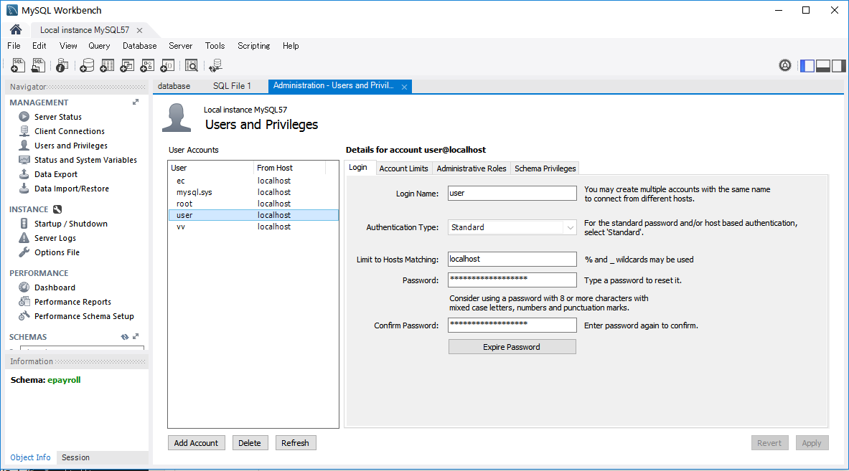The width and height of the screenshot is (849, 471).
Task: Select the mysql.sys user account row
Action: pos(253,192)
